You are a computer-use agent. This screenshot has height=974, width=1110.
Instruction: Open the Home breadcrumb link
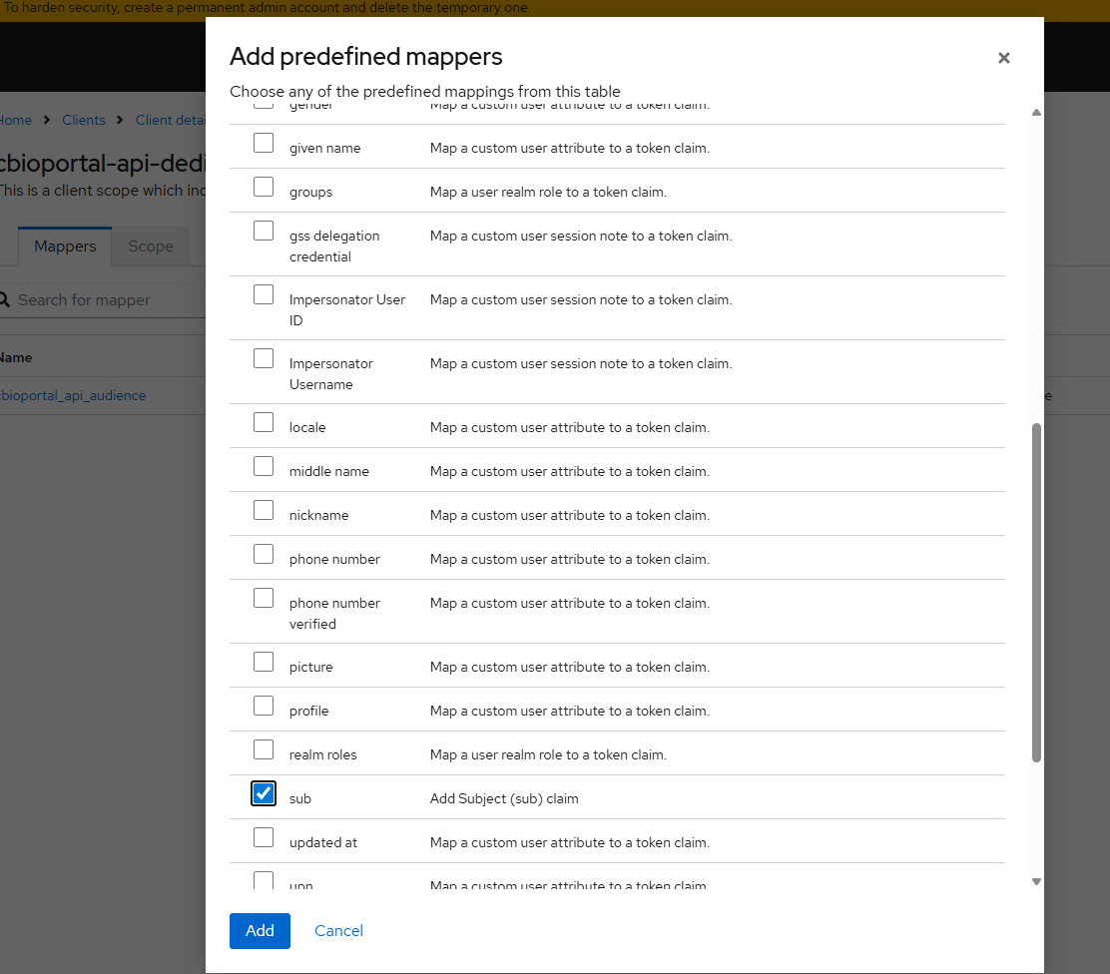tap(16, 120)
